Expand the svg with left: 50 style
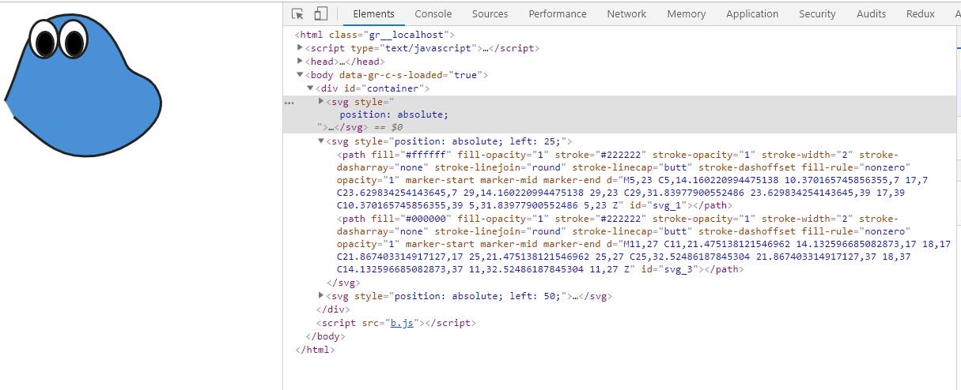The height and width of the screenshot is (390, 961). point(320,296)
